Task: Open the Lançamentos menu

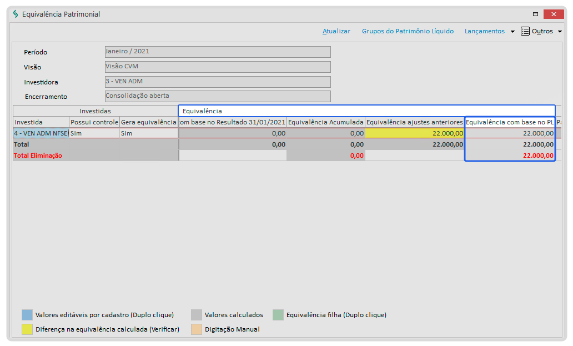Action: (484, 31)
